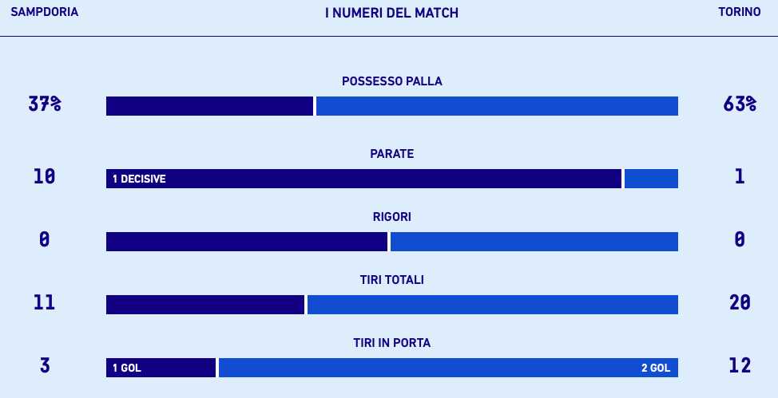778x398 pixels.
Task: Click Torino's light blue possession bar segment
Action: [497, 106]
